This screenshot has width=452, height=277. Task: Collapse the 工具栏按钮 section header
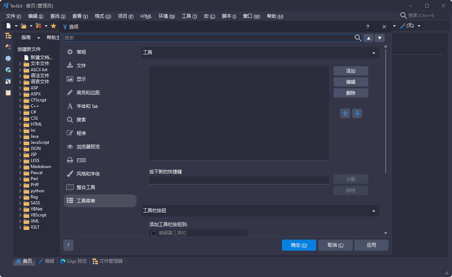click(x=374, y=211)
